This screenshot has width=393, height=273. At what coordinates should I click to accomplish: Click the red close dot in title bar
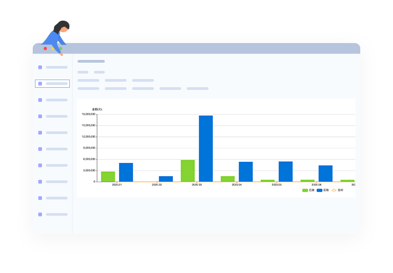pos(45,48)
